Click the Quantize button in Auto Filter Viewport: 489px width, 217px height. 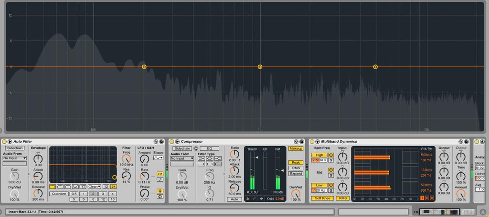59,194
